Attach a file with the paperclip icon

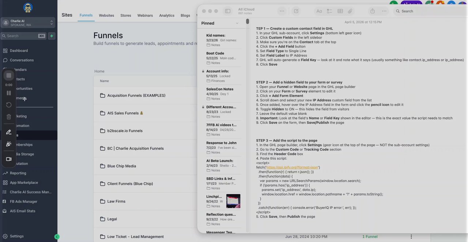pos(350,11)
